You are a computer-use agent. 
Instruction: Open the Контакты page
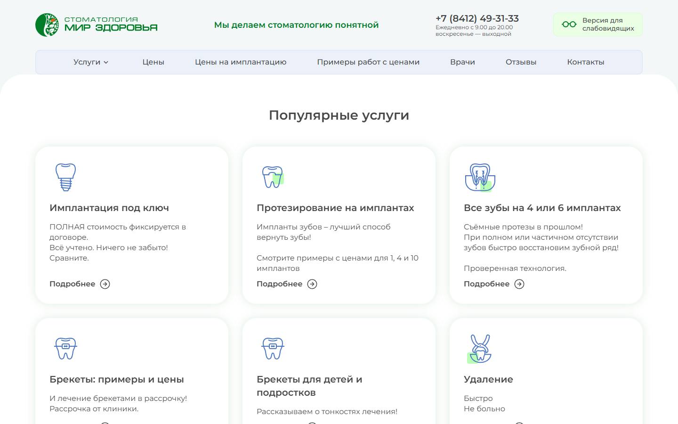pos(586,62)
